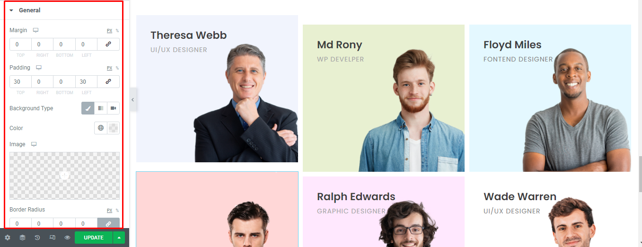Switch to Responsive Mode icon
The image size is (642, 247).
(x=53, y=238)
